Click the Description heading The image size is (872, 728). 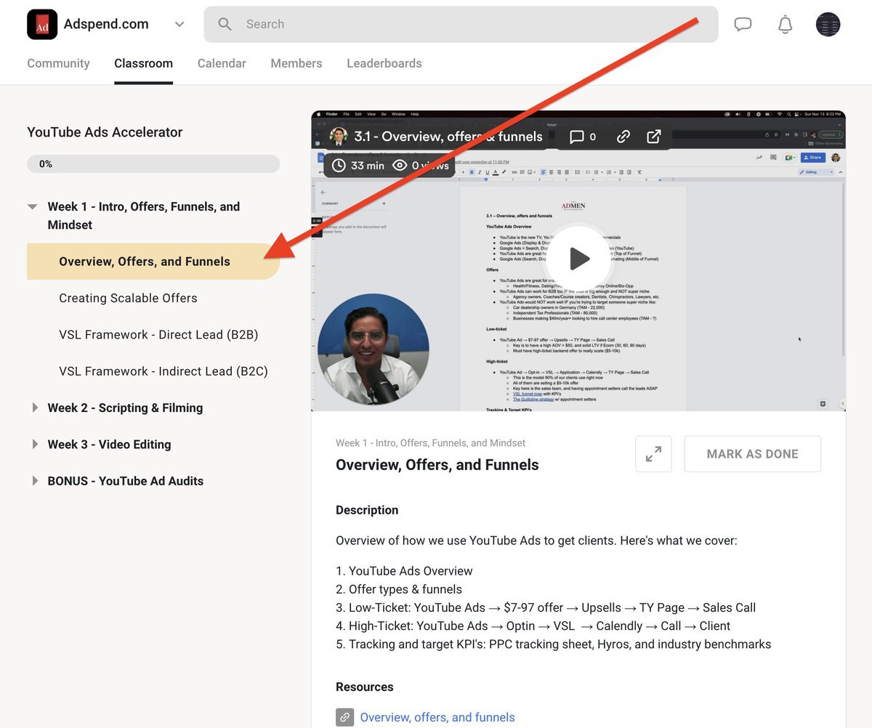point(367,510)
